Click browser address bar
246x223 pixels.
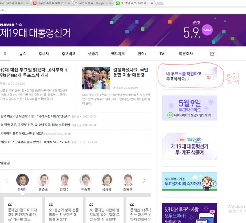coord(123,10)
